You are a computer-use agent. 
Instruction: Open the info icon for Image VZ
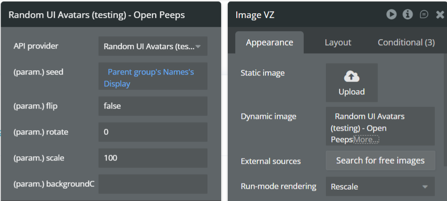408,15
